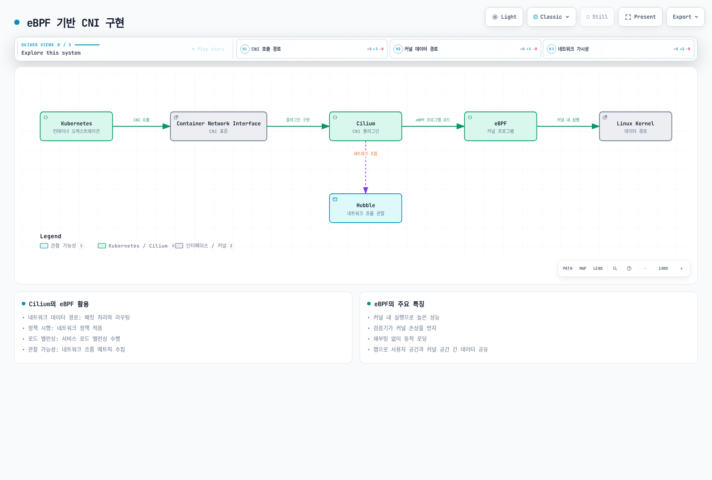Click code icon on eBPF node

tap(470, 117)
